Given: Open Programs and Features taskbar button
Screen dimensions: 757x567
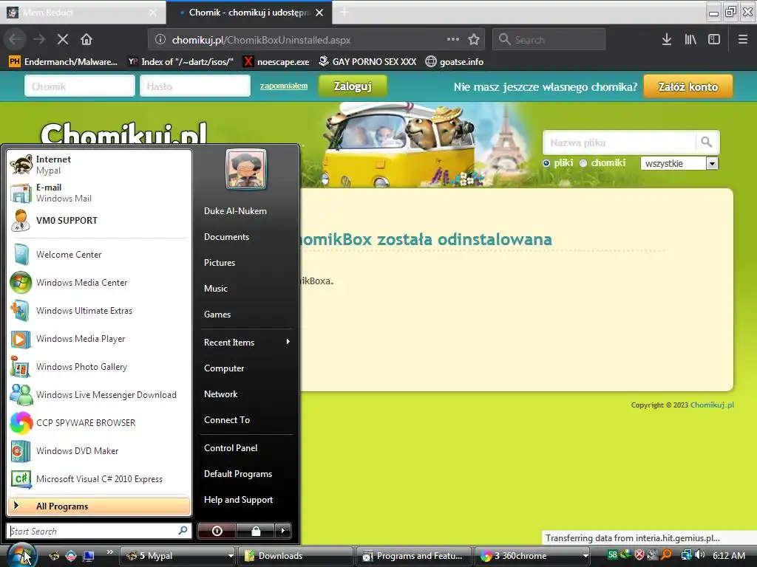Looking at the screenshot, I should tap(414, 556).
